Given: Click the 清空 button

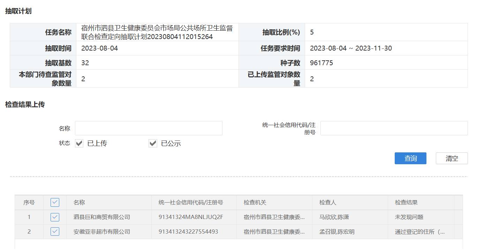Looking at the screenshot, I should coord(452,158).
